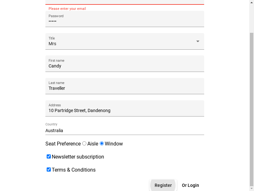Uncheck the Newsletter subscription checkbox
The width and height of the screenshot is (254, 191).
(x=49, y=156)
